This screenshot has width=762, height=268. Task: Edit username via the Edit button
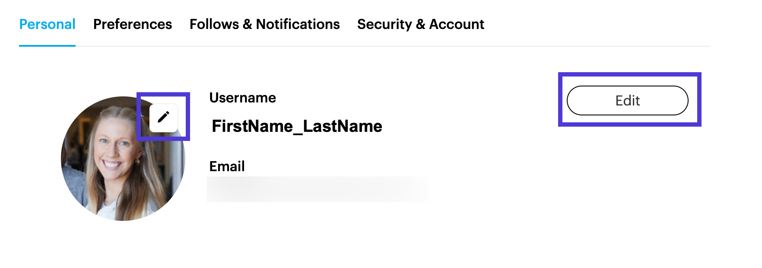coord(627,101)
